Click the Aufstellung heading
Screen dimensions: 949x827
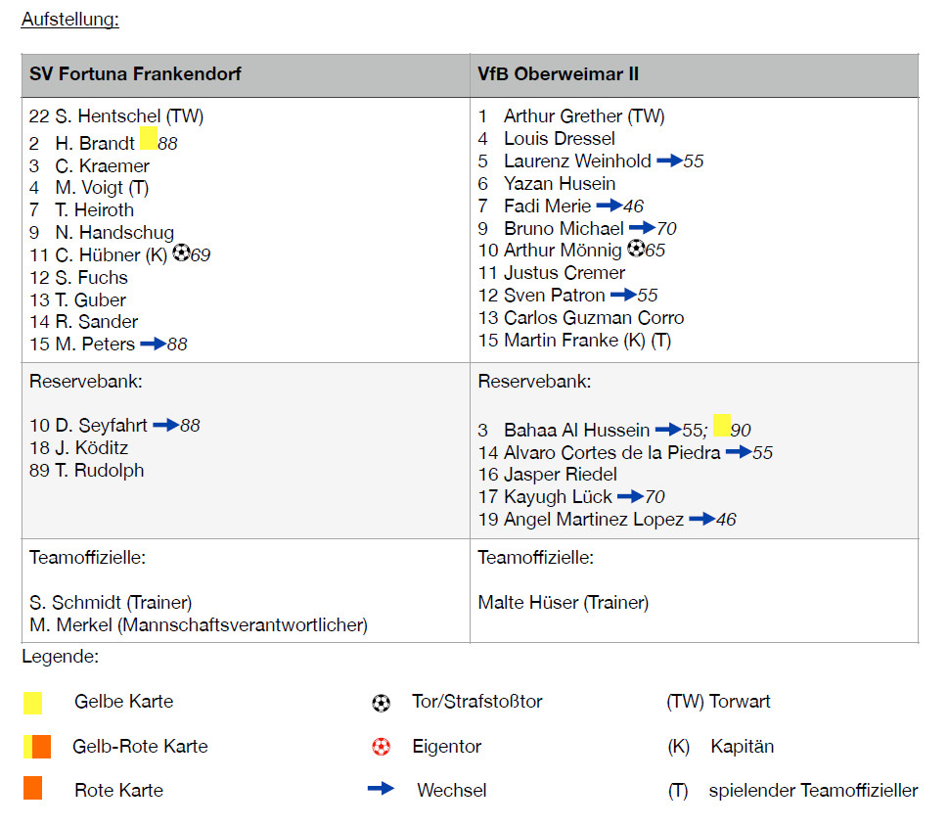tap(69, 20)
